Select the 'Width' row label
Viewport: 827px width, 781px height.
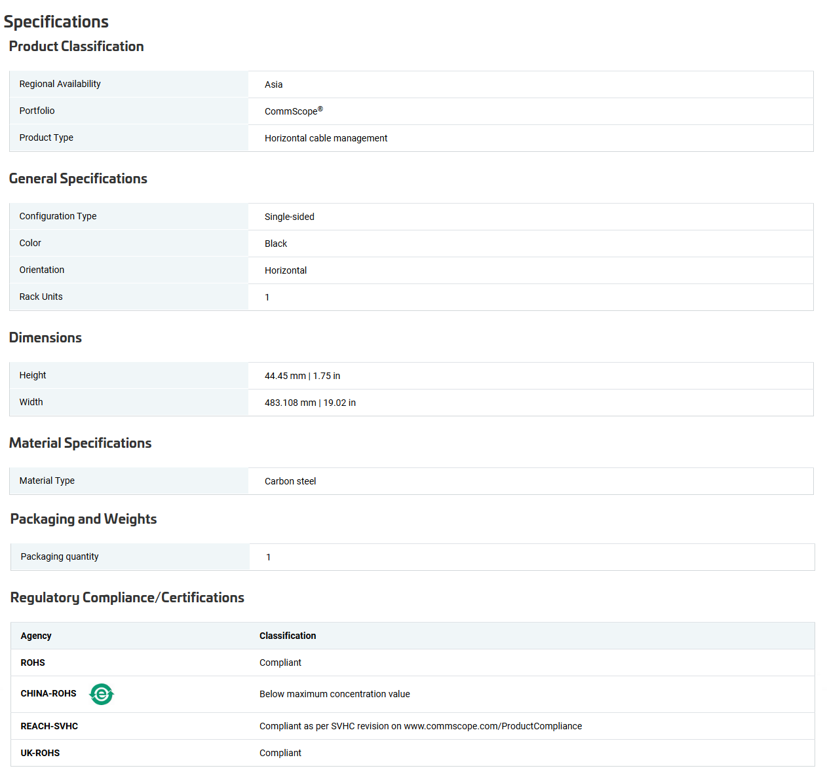click(31, 402)
